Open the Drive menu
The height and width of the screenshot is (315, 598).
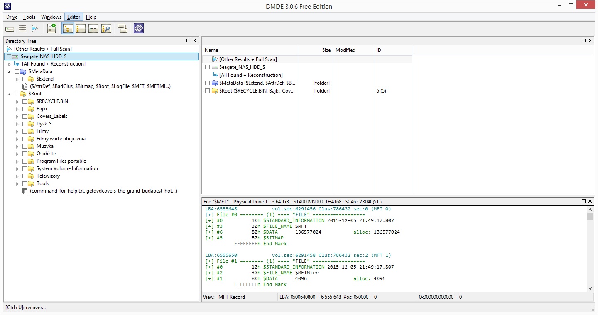click(12, 17)
